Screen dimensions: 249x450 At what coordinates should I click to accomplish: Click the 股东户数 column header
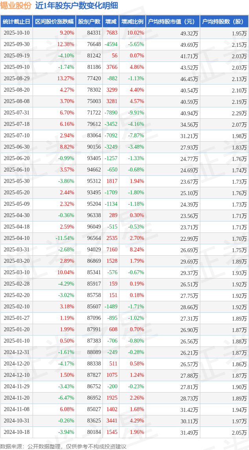point(89,22)
